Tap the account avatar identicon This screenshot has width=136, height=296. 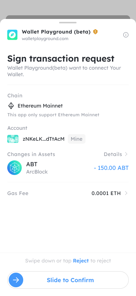(13, 139)
